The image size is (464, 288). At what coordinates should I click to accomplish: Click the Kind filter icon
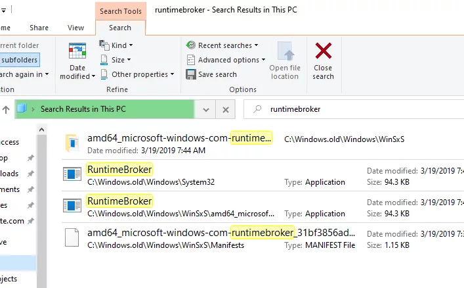(x=104, y=45)
